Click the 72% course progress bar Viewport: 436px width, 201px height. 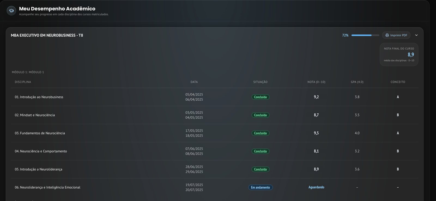[365, 35]
